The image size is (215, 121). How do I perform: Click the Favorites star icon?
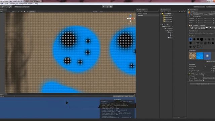pyautogui.click(x=163, y=14)
